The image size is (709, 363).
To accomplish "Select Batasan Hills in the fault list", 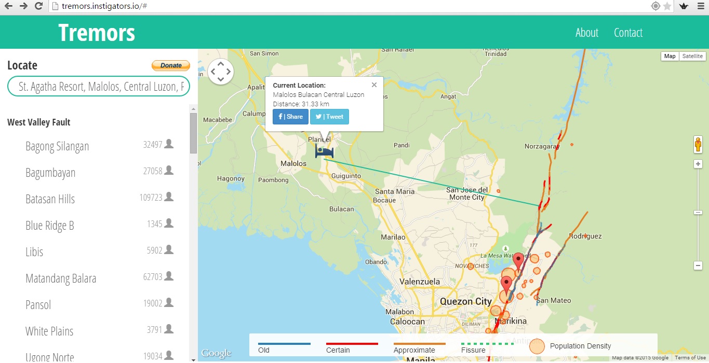I will [x=50, y=199].
